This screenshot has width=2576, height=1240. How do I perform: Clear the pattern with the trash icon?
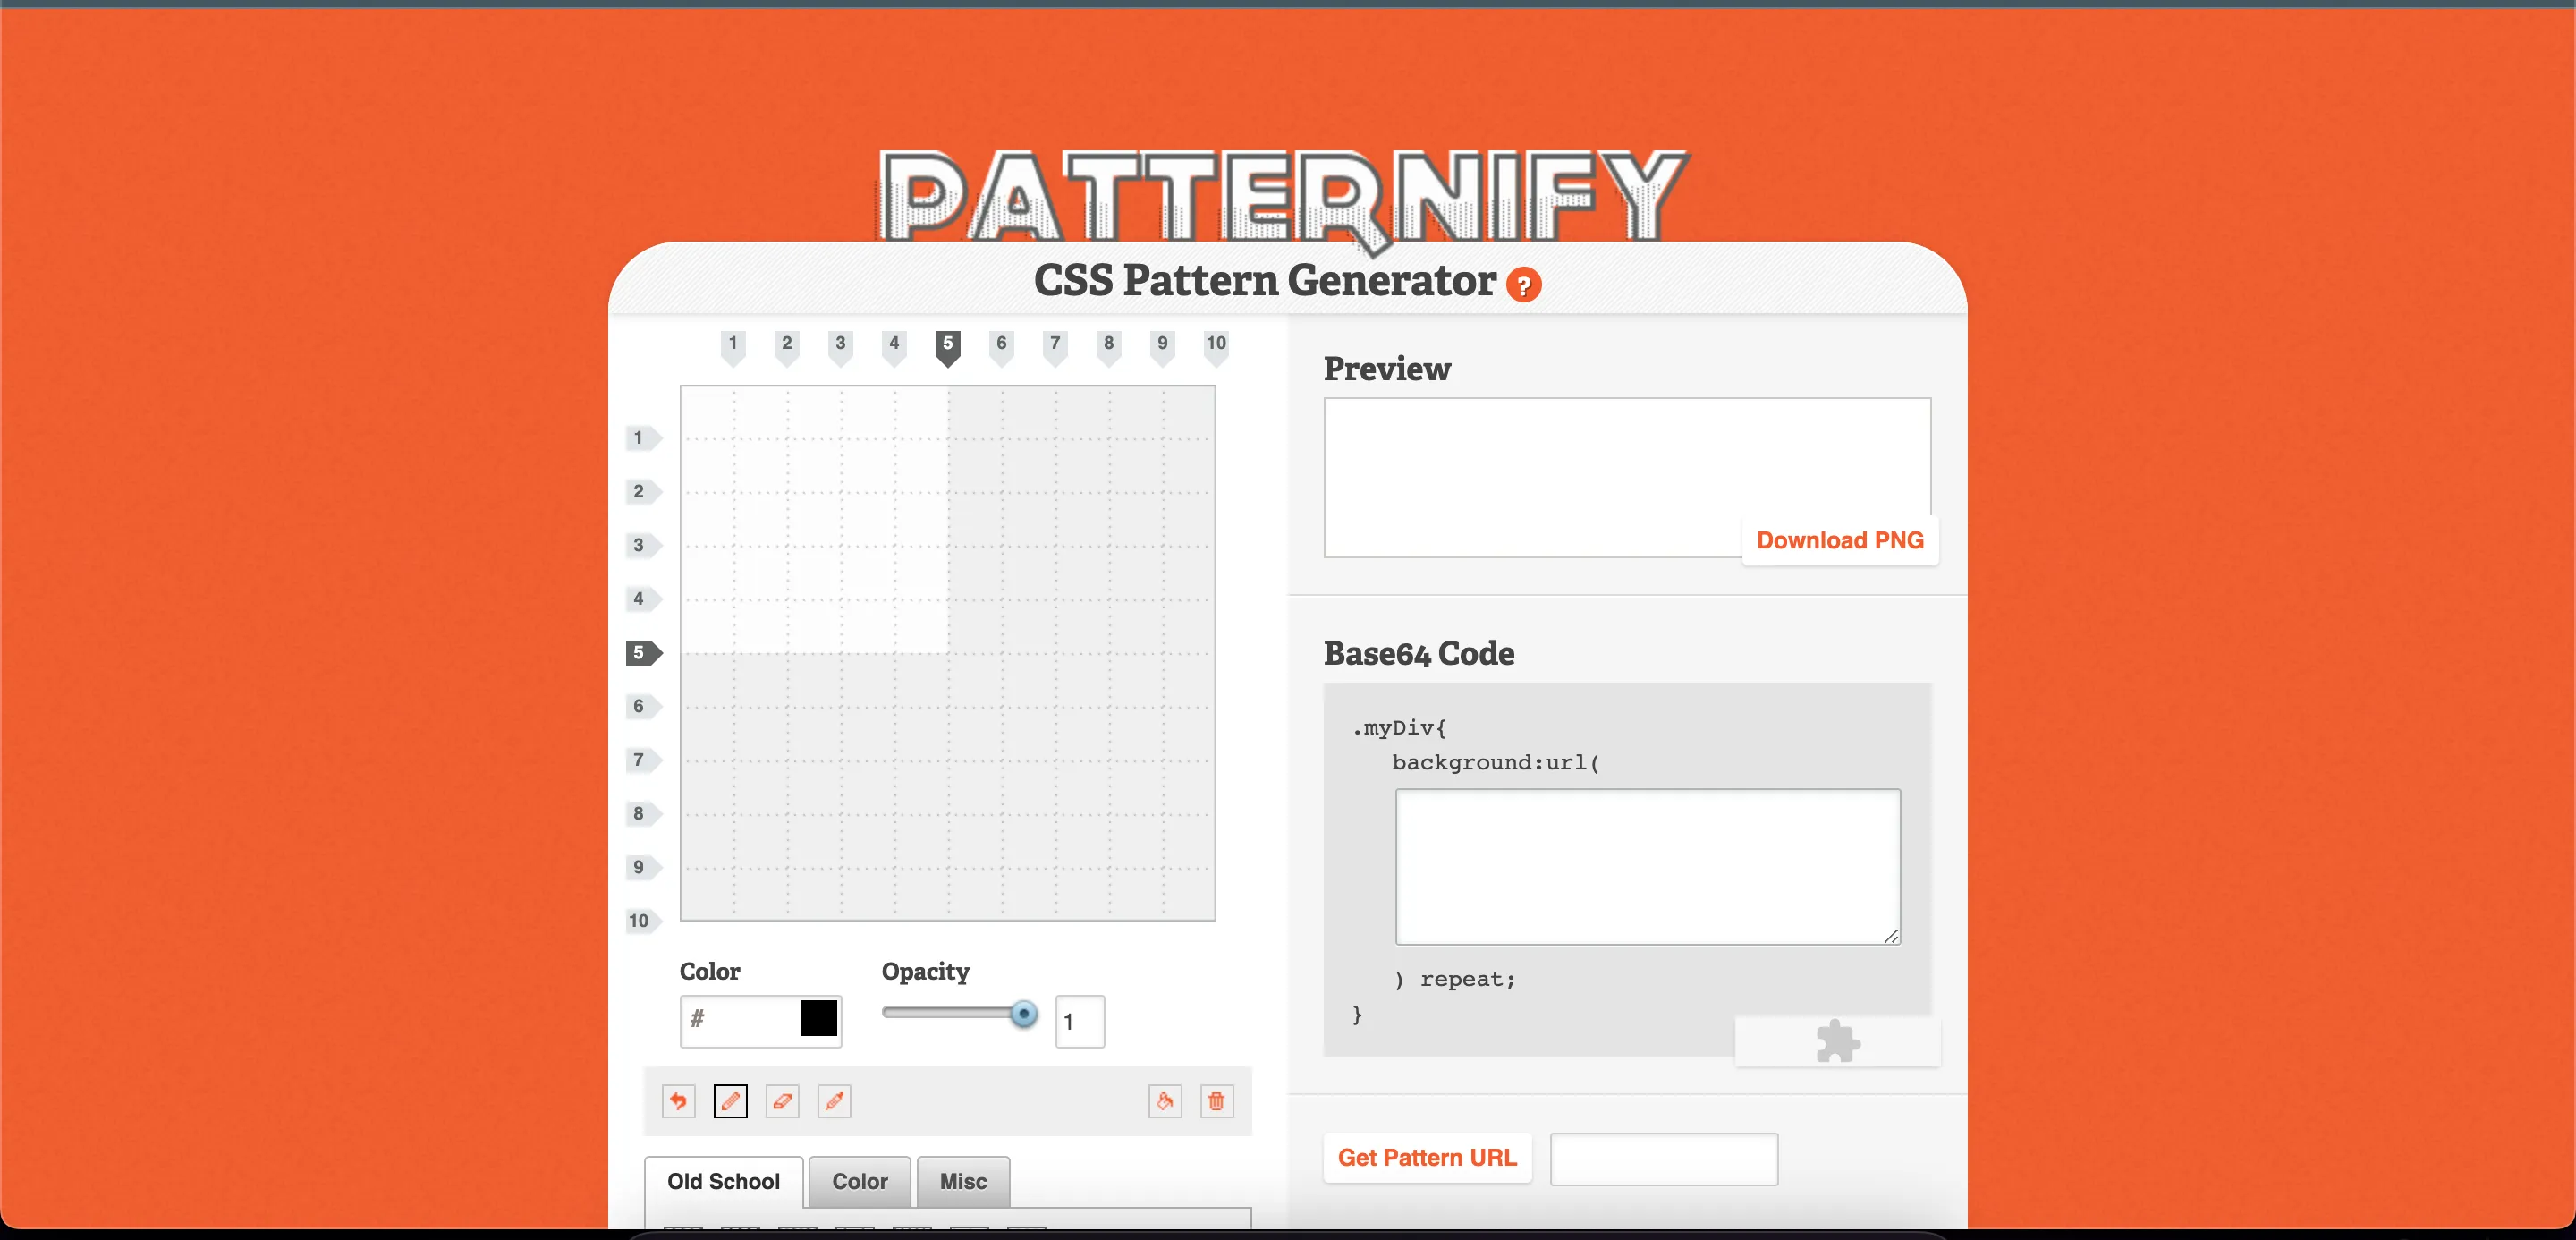[1217, 1101]
